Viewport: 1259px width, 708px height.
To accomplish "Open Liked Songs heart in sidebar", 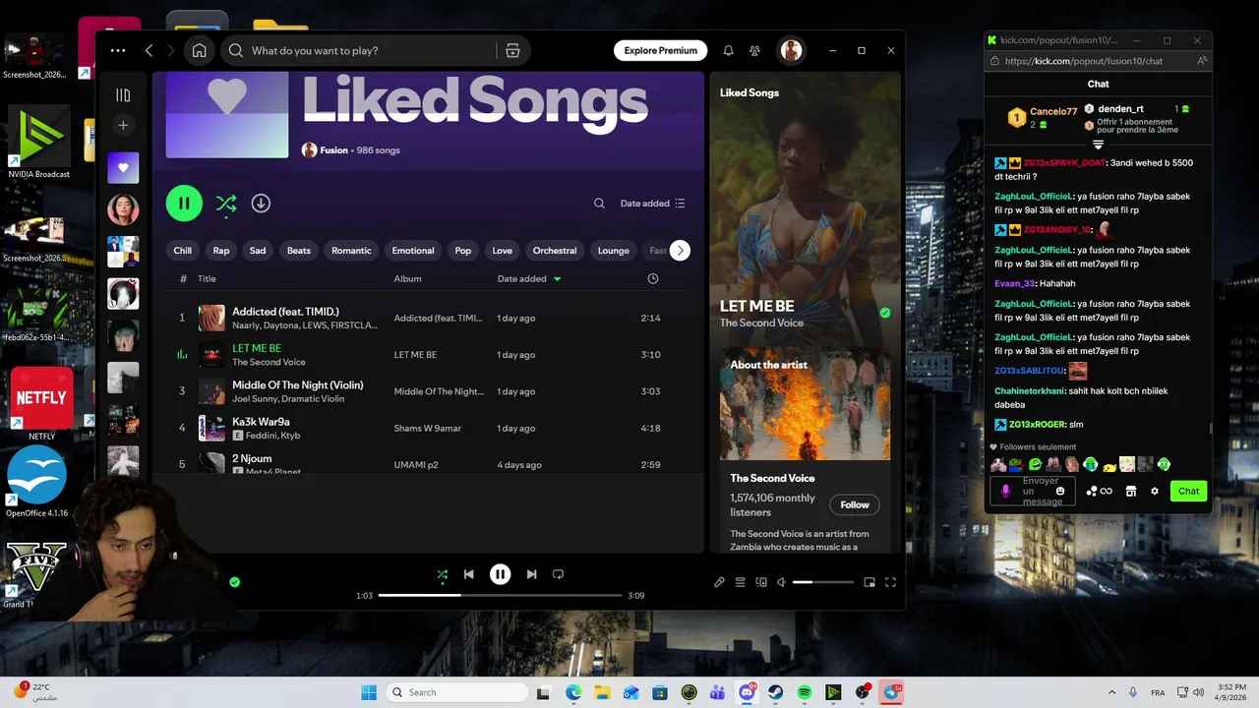I will [x=123, y=167].
